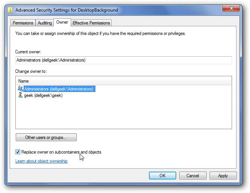Image resolution: width=250 pixels, height=193 pixels.
Task: Go to the Effective Permissions tab
Action: (91, 23)
